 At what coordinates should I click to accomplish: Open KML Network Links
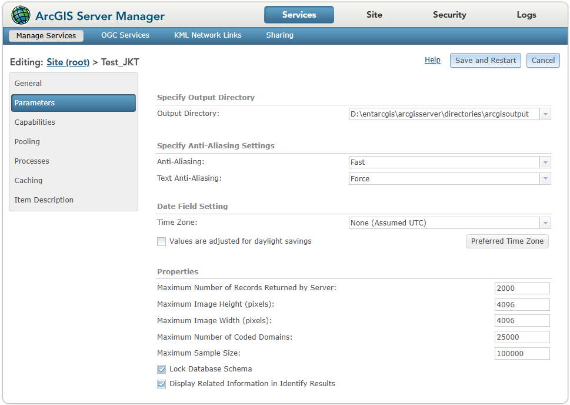tap(208, 35)
